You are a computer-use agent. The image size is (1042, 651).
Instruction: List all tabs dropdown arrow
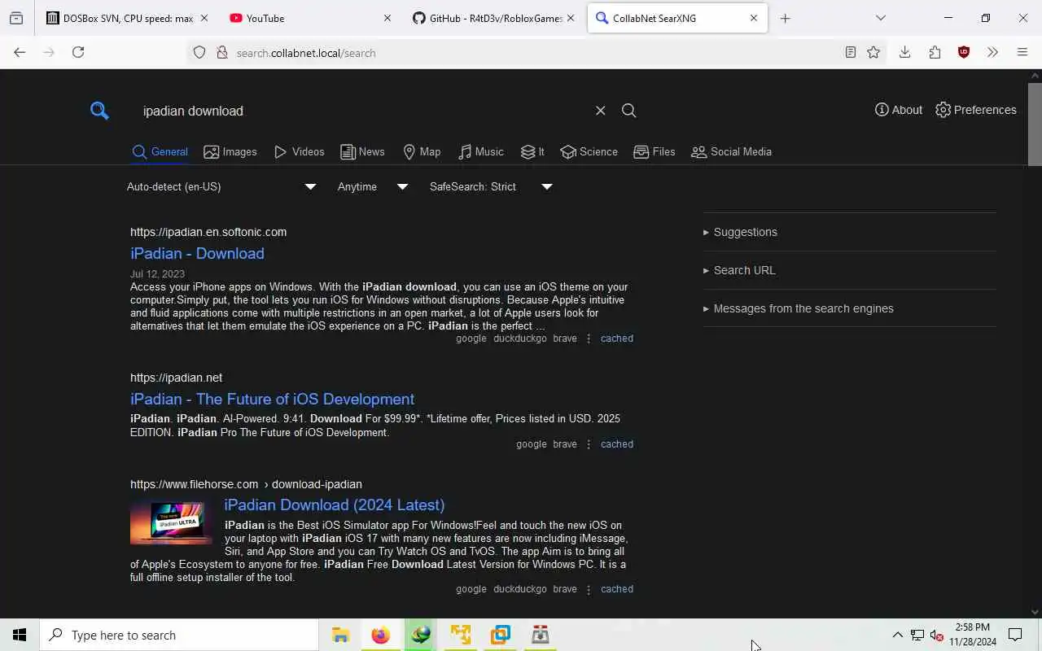pyautogui.click(x=880, y=18)
